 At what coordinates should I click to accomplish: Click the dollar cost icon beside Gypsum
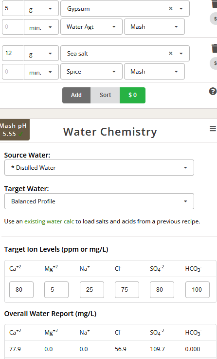(x=214, y=19)
